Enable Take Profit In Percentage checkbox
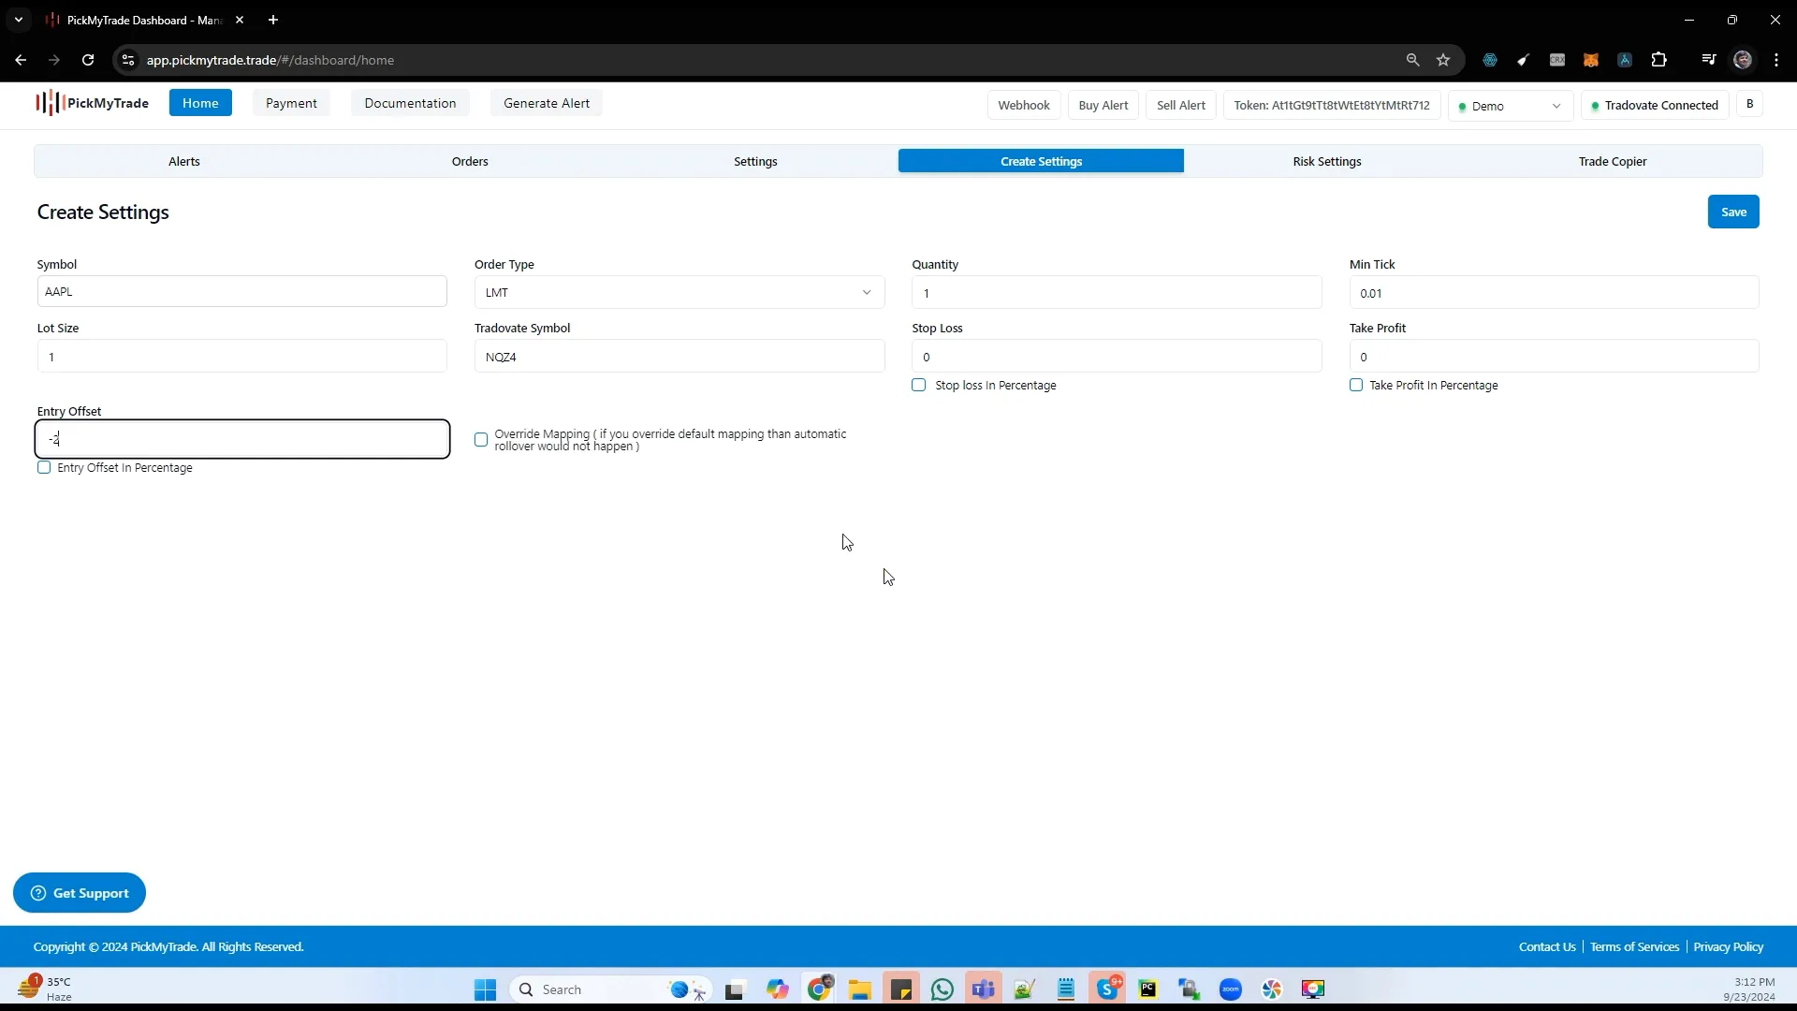The width and height of the screenshot is (1797, 1011). pos(1356,384)
